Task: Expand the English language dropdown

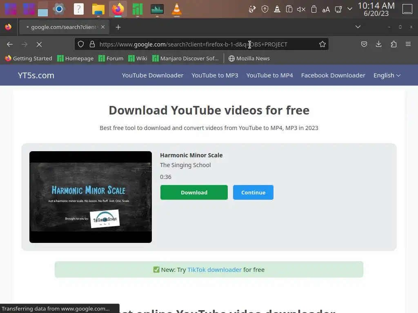Action: 387,75
